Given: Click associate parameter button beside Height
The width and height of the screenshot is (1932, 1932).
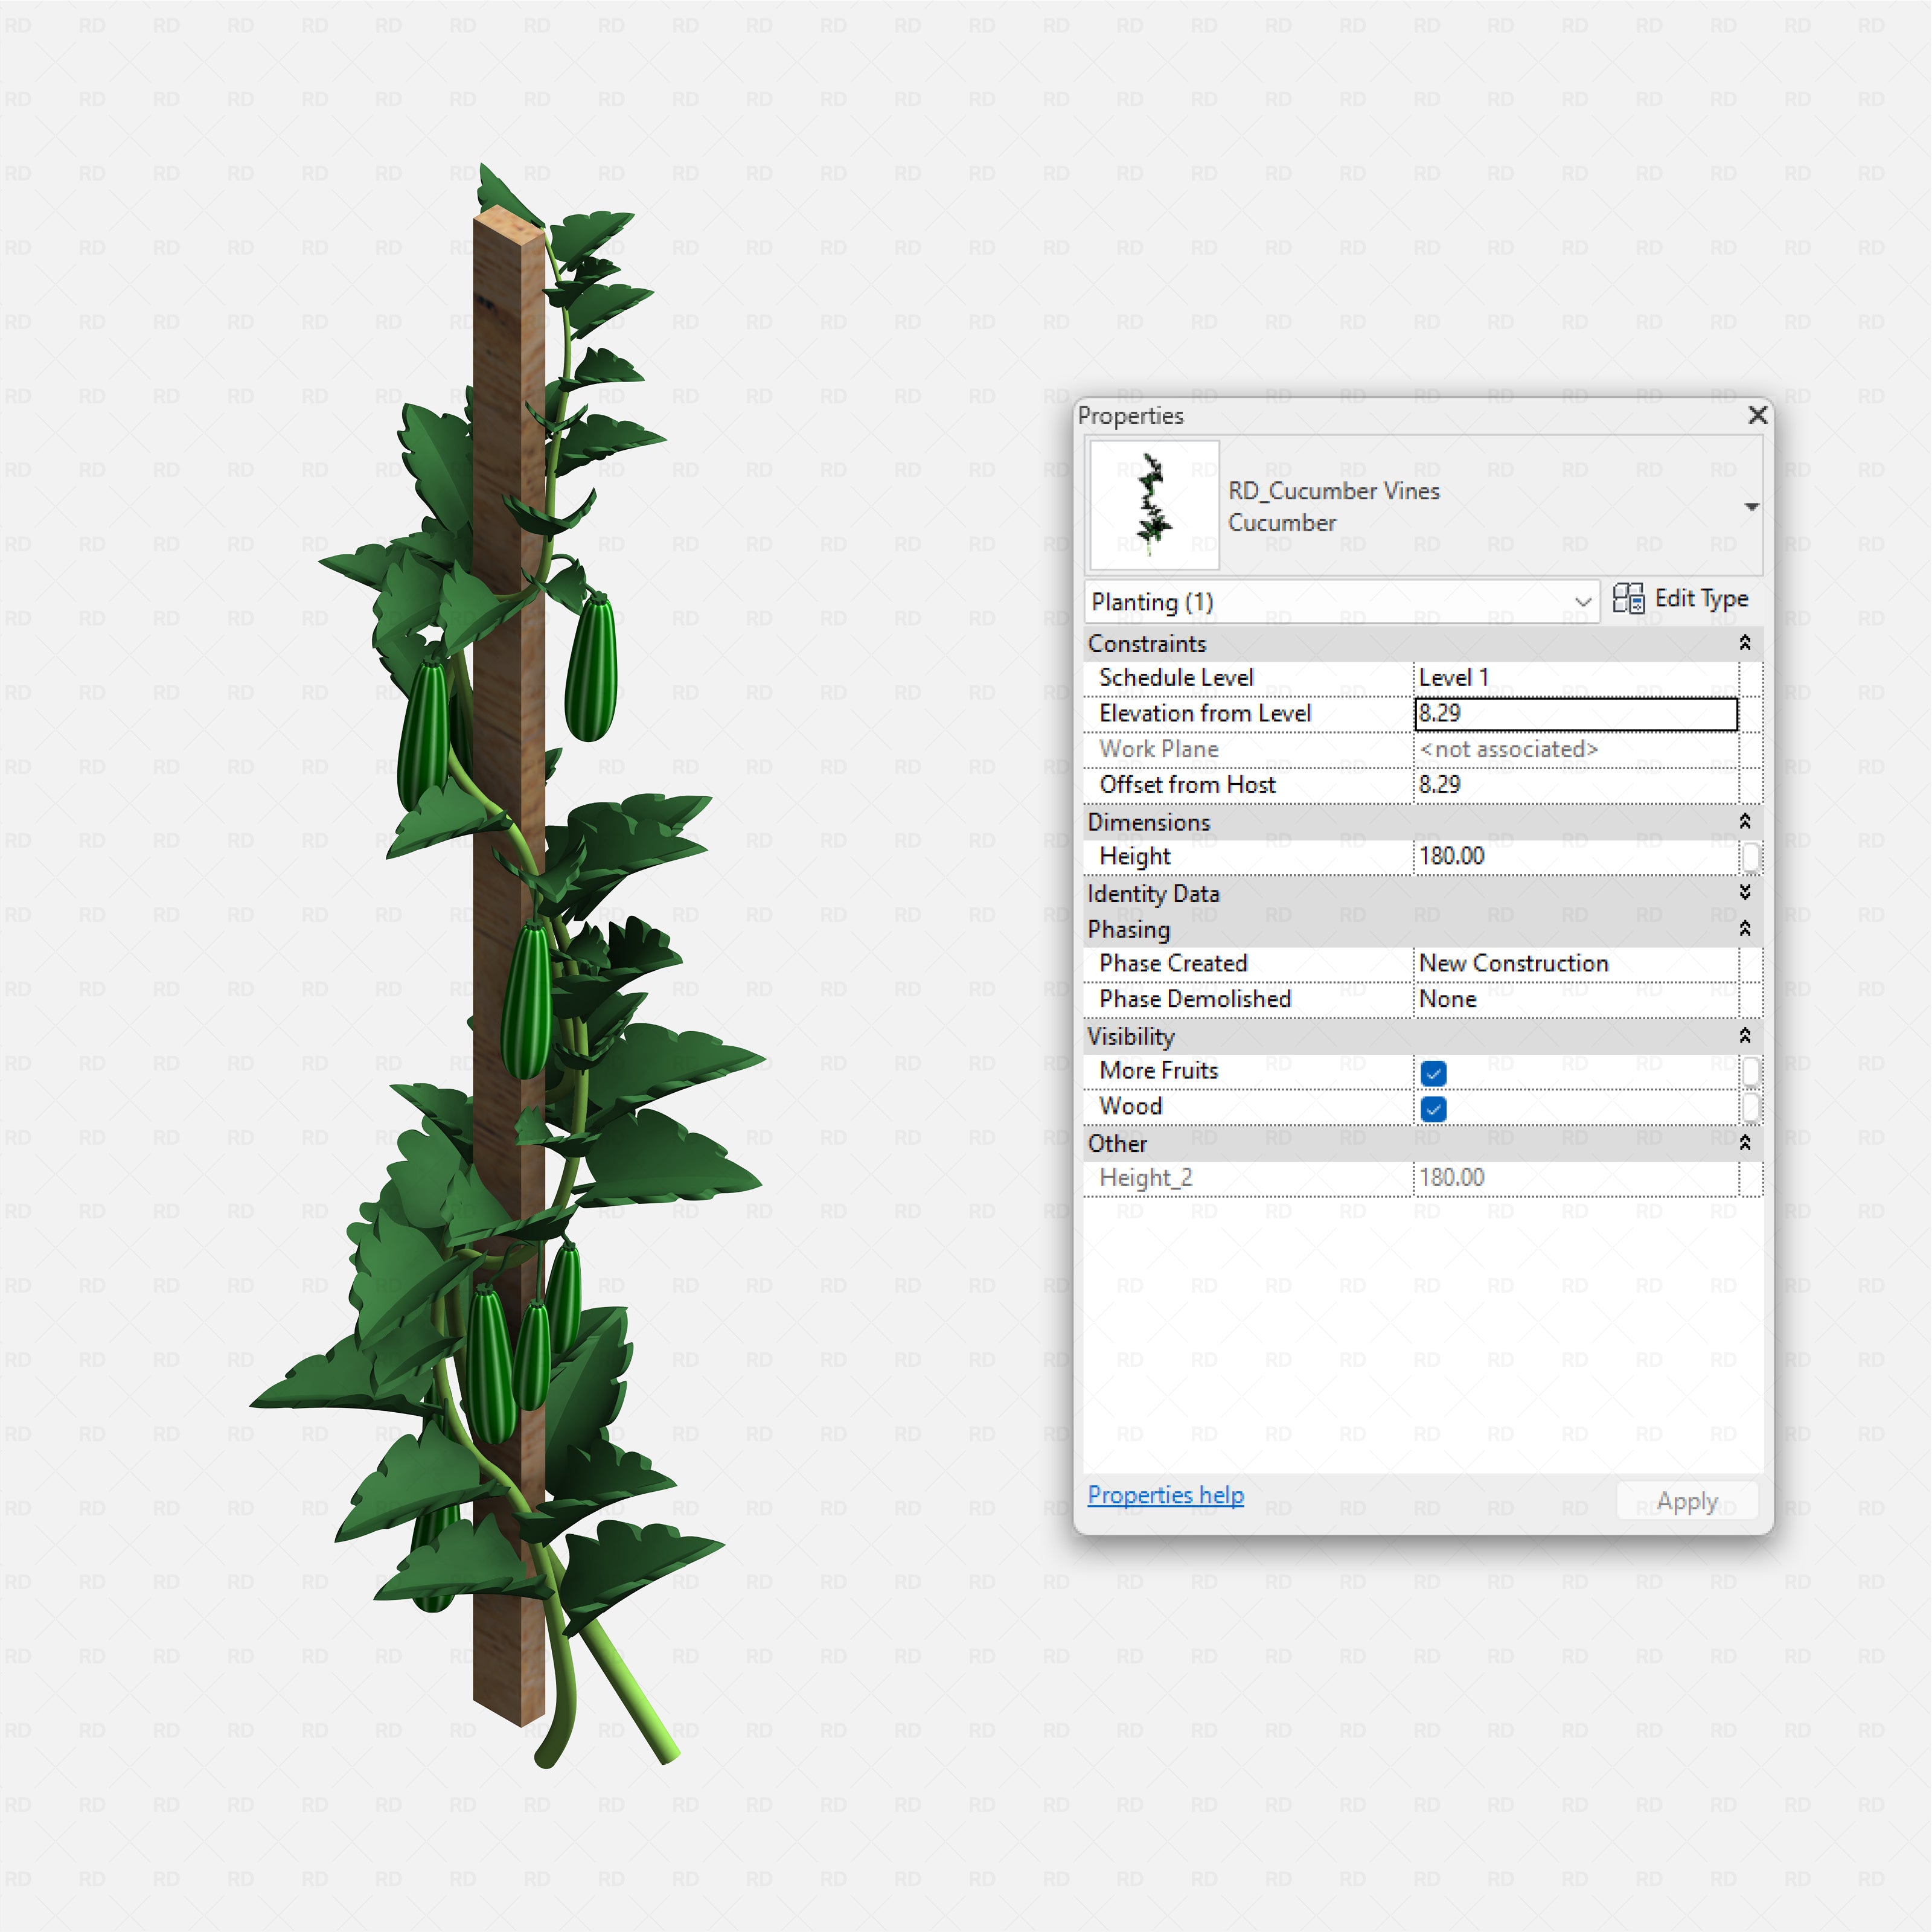Looking at the screenshot, I should (1752, 856).
